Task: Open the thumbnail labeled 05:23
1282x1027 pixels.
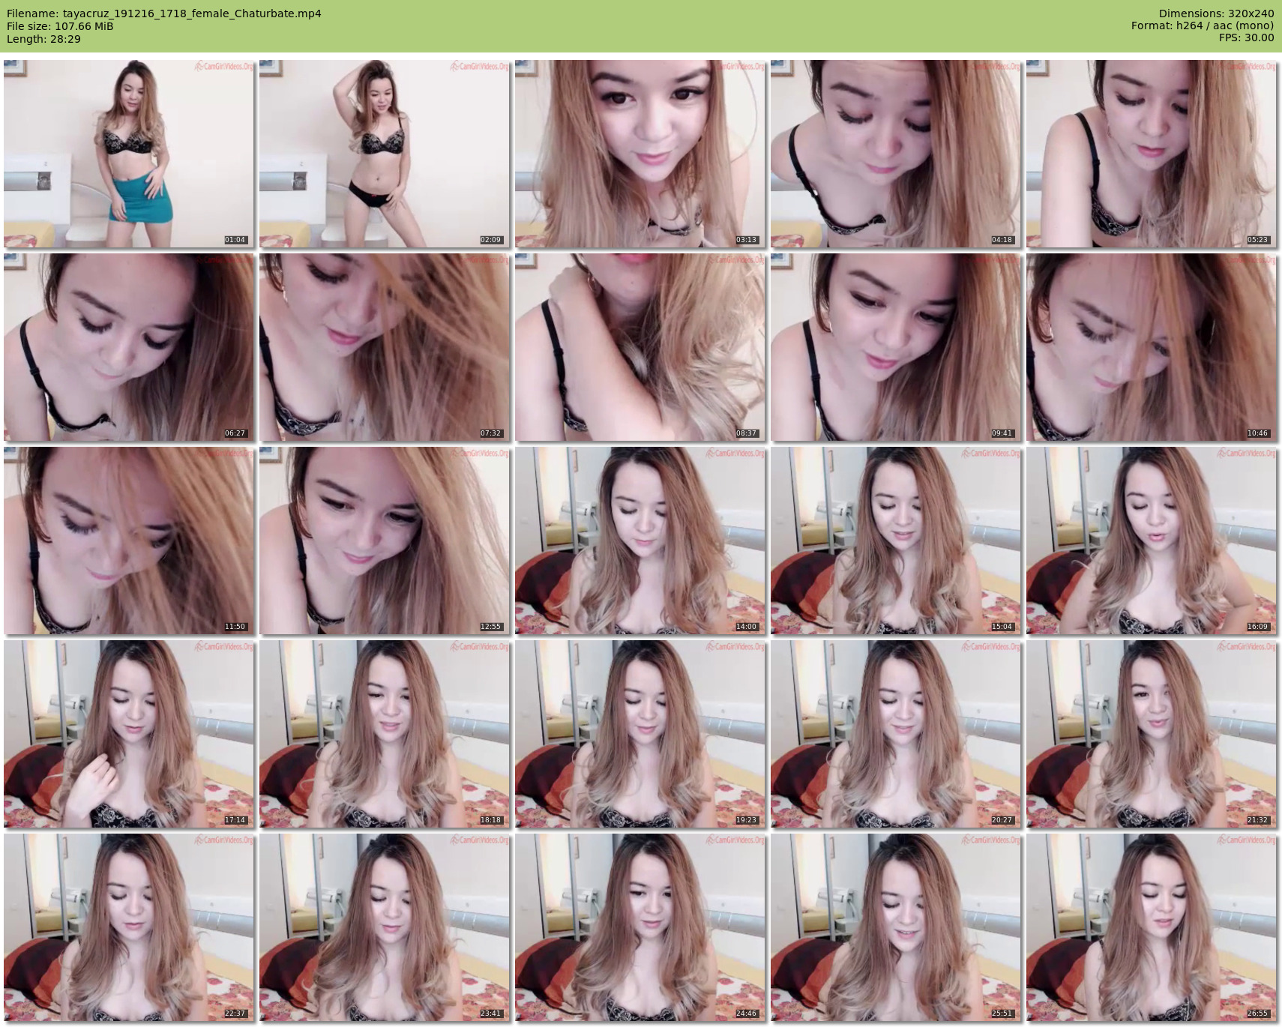Action: click(x=1152, y=154)
